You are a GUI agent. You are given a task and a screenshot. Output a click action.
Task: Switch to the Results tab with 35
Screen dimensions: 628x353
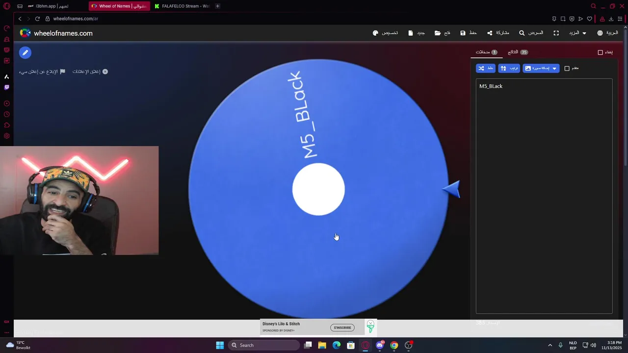518,52
